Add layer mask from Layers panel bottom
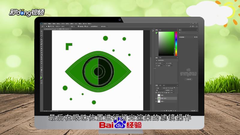Screen dimensions: 240x135 click(x=166, y=111)
